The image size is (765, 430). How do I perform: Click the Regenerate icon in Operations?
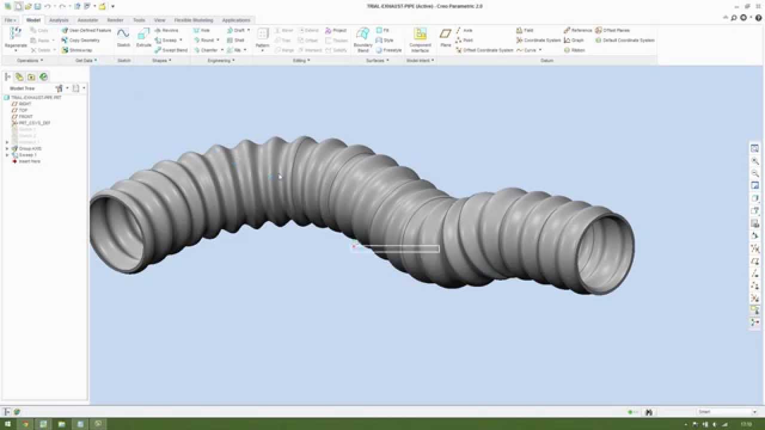[x=16, y=34]
